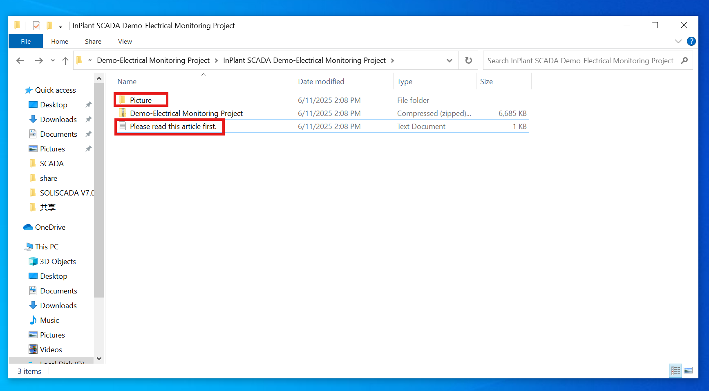Switch to the View ribbon tab
Image resolution: width=709 pixels, height=391 pixels.
coord(125,41)
